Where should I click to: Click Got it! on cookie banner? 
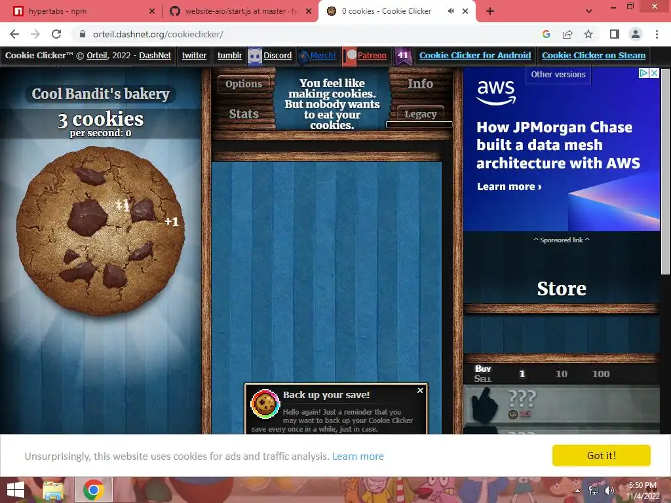602,456
